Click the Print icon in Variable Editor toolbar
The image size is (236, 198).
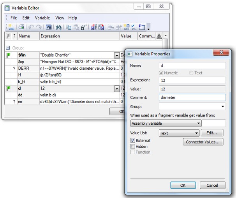(21, 27)
